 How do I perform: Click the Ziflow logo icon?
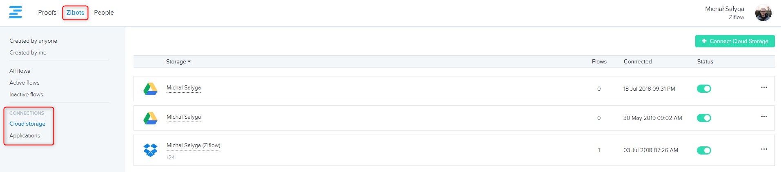(16, 12)
